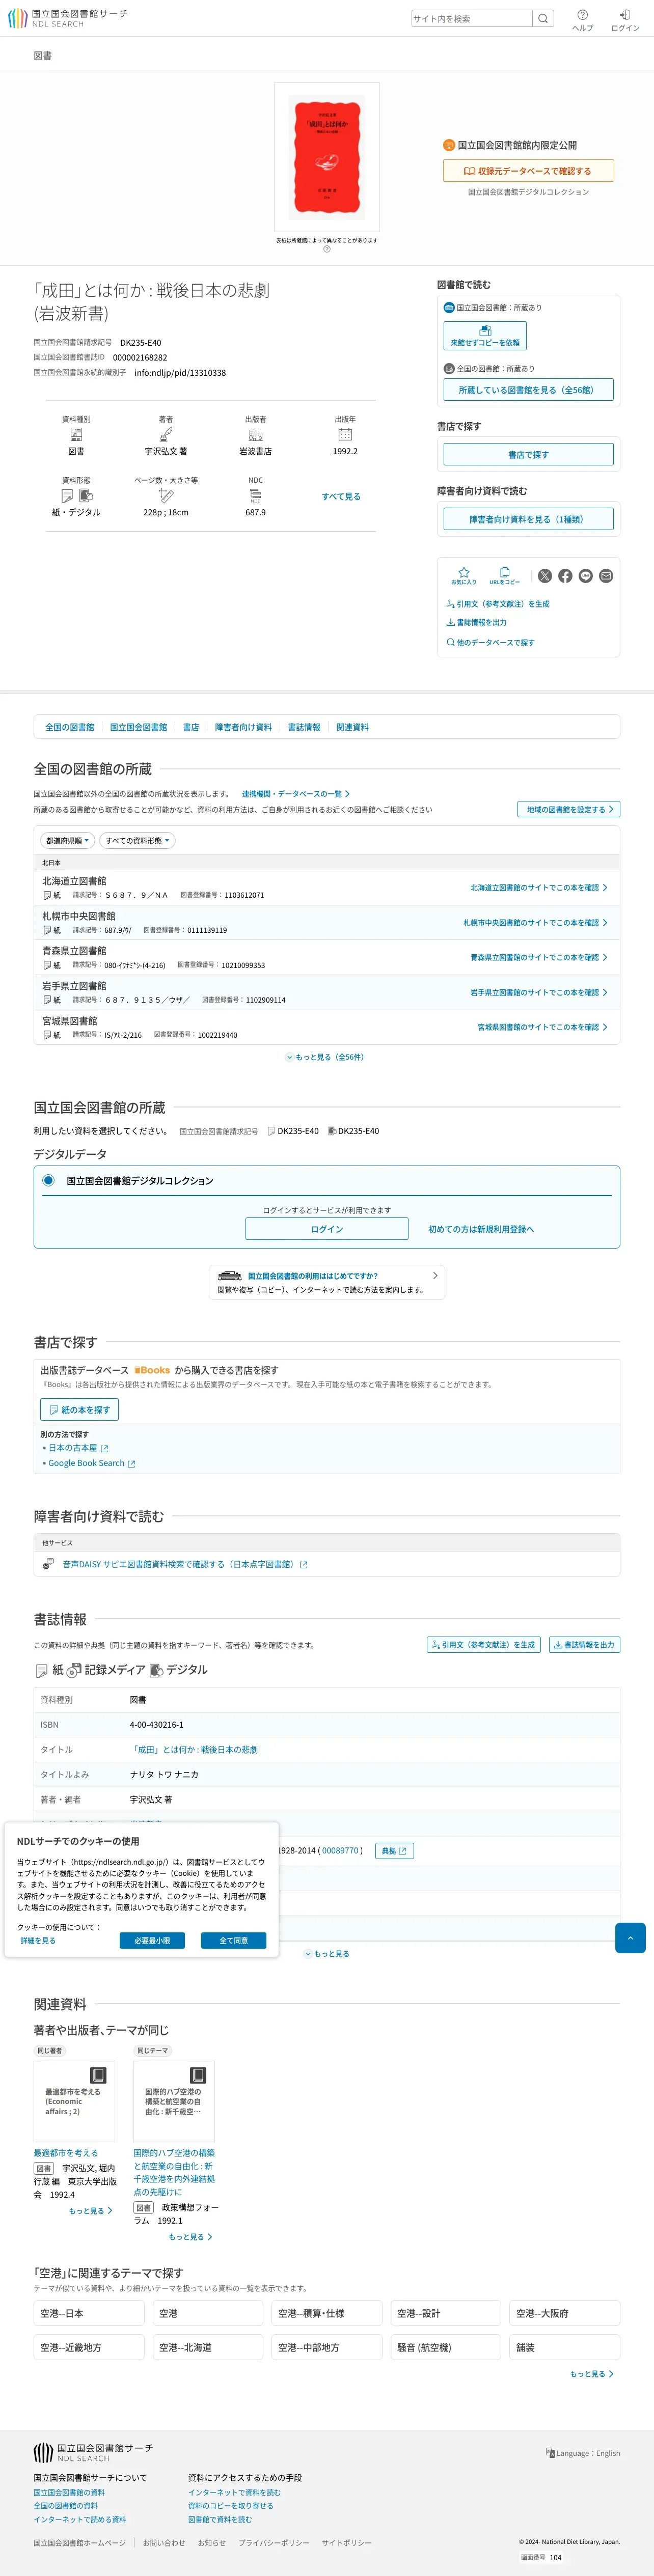The height and width of the screenshot is (2576, 654).
Task: Open 初めての方は新規利用登録へ link
Action: pos(481,1229)
